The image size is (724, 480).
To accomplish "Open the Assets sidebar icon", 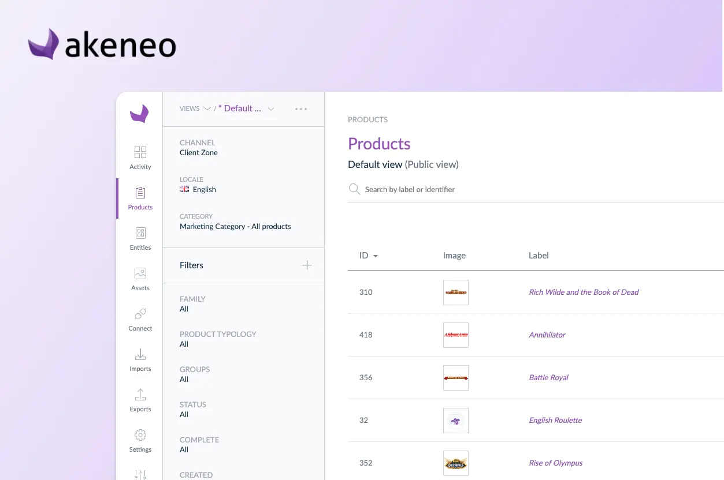I will (140, 273).
